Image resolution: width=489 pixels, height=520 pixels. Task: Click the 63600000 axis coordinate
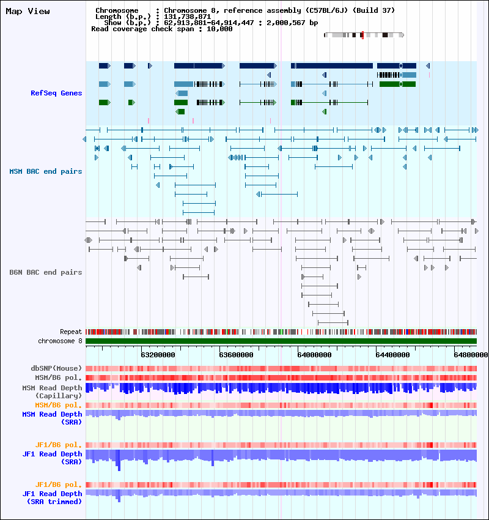[x=236, y=355]
